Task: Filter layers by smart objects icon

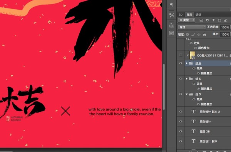Action: (x=226, y=20)
